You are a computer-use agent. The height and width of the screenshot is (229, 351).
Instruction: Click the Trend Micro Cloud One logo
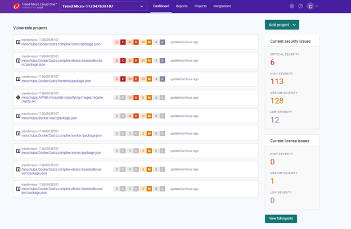35,6
